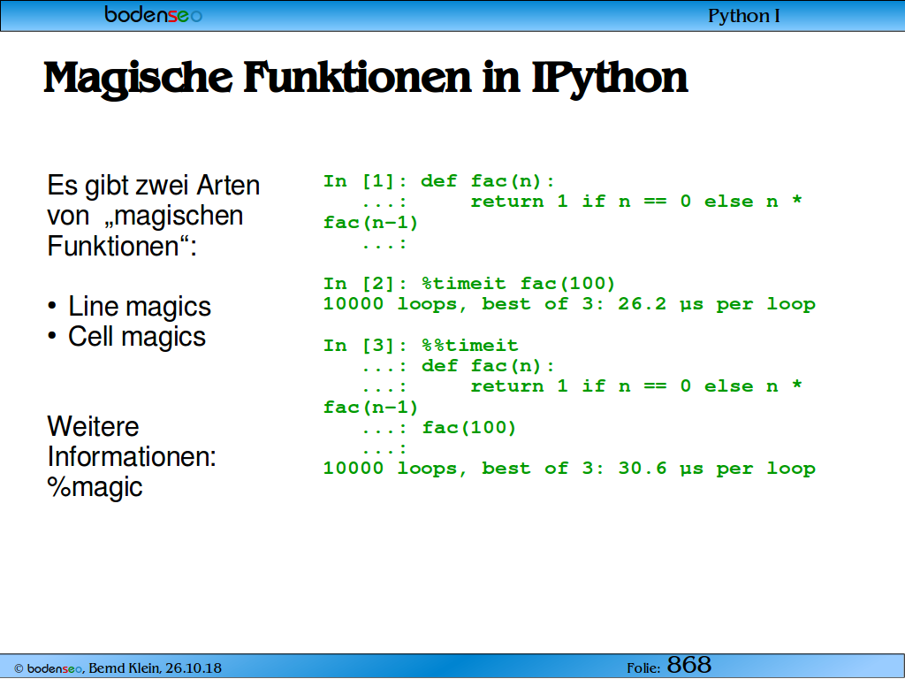The width and height of the screenshot is (905, 679).
Task: Click the code line 'In [3]: %%timeit'
Action: click(421, 346)
